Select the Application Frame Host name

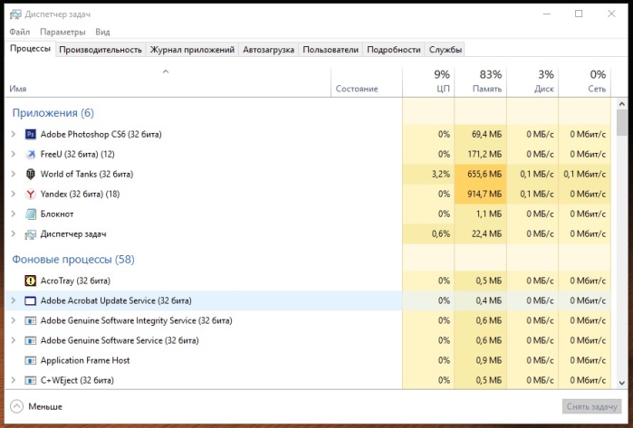coord(85,360)
